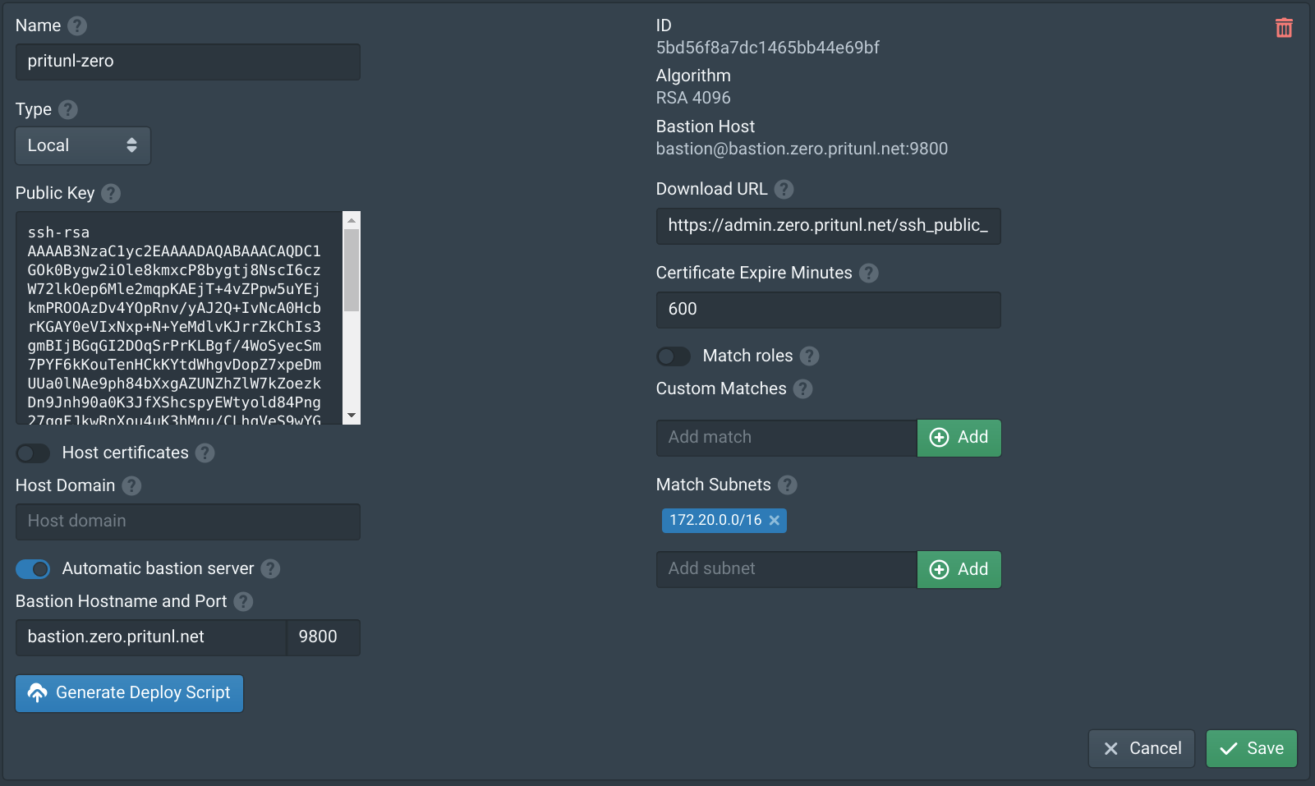Open help icon beside Public Key label
The width and height of the screenshot is (1315, 786).
point(111,193)
